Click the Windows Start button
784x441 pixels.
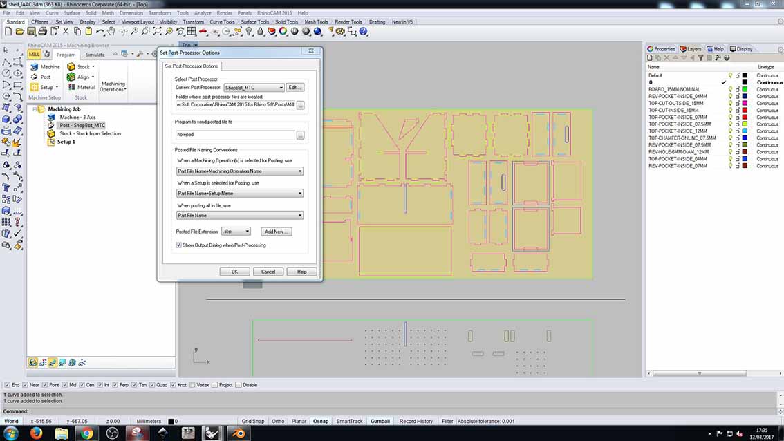coord(11,433)
